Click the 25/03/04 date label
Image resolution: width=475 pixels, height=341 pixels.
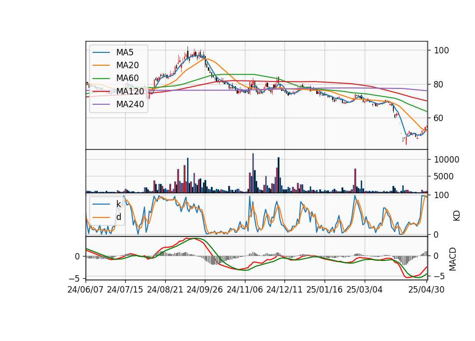(x=365, y=290)
